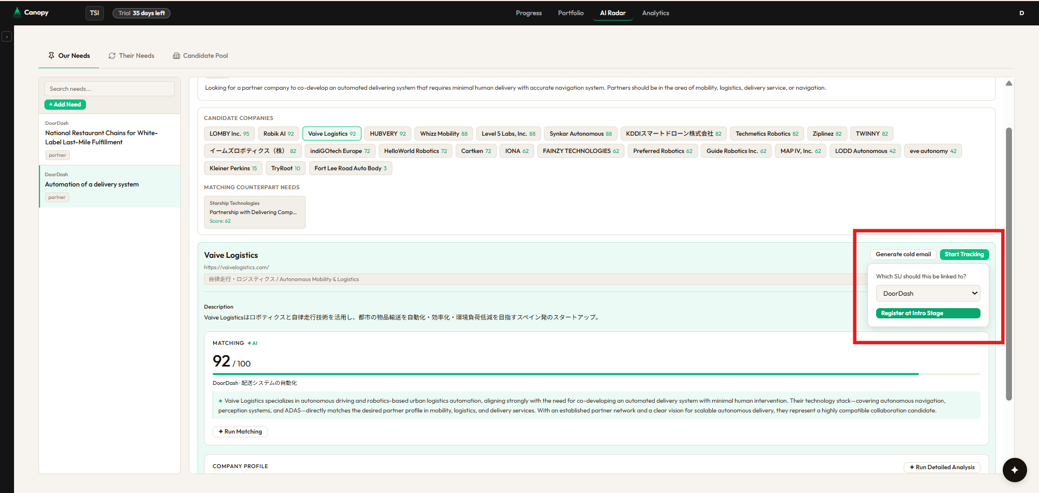Open the Candidate Pool tab

(x=200, y=56)
